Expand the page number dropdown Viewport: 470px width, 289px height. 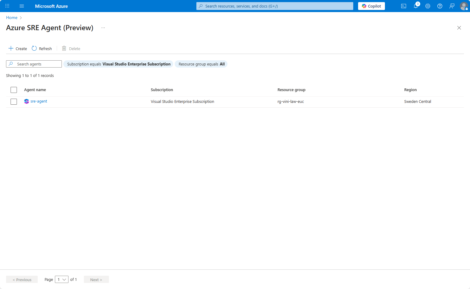click(62, 280)
